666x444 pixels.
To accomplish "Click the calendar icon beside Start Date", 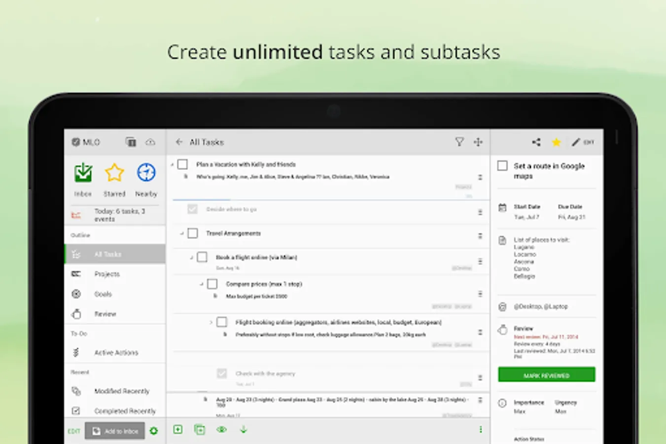I will pyautogui.click(x=502, y=208).
